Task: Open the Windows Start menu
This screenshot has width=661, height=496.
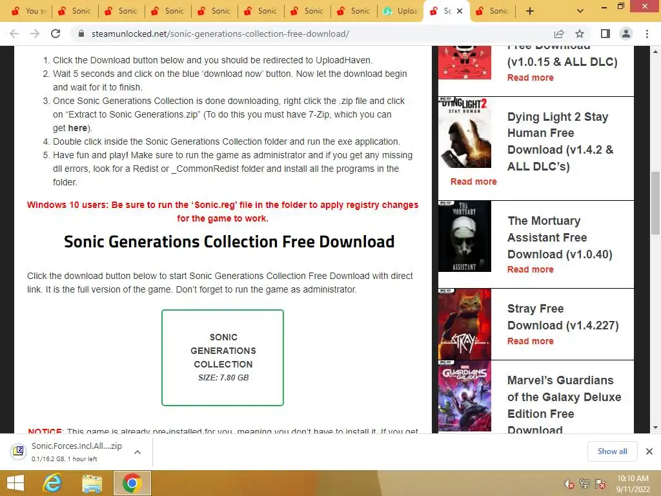Action: pos(15,483)
